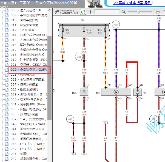The width and height of the screenshot is (165, 162).
Task: Open tree item 018 电控机械式转向系
Action: click(x=27, y=55)
